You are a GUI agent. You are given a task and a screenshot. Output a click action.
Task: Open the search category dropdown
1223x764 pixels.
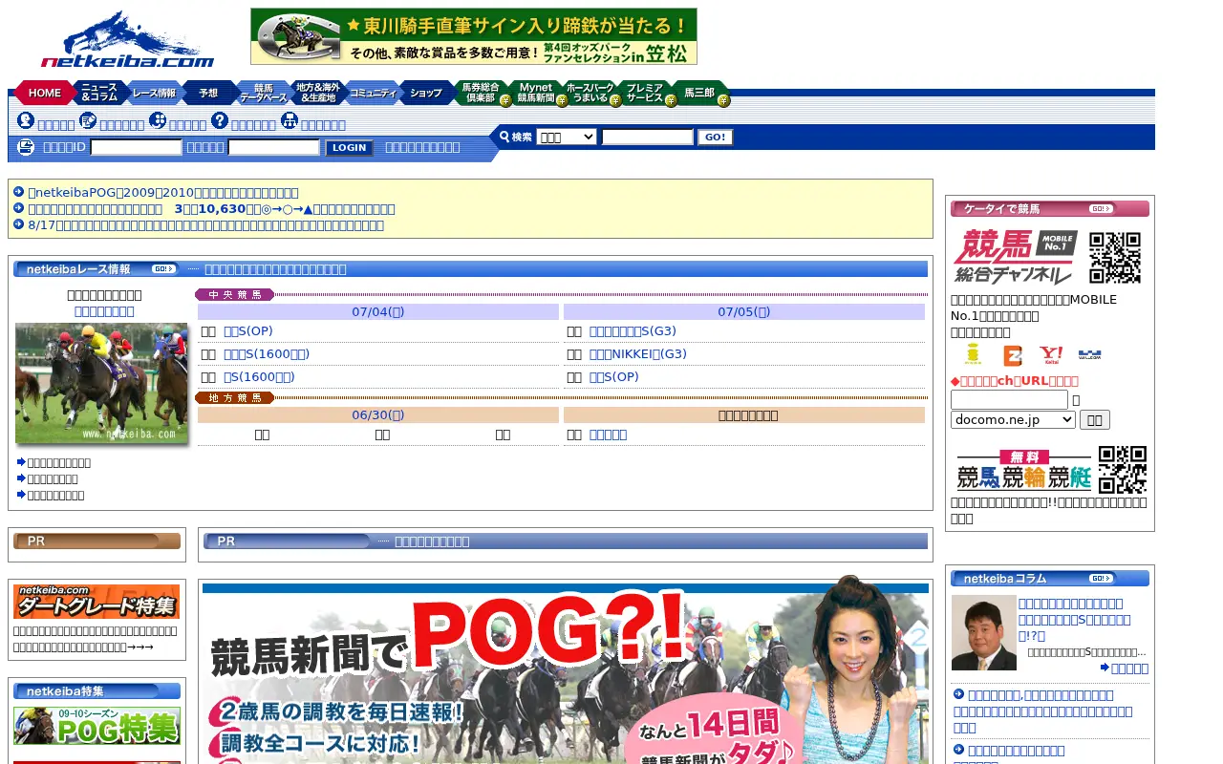click(x=567, y=137)
